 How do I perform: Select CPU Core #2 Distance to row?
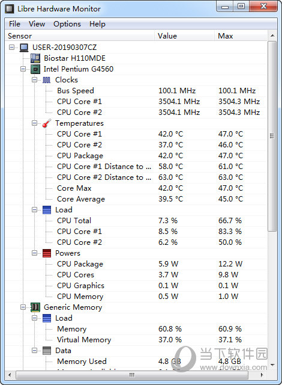(x=136, y=177)
